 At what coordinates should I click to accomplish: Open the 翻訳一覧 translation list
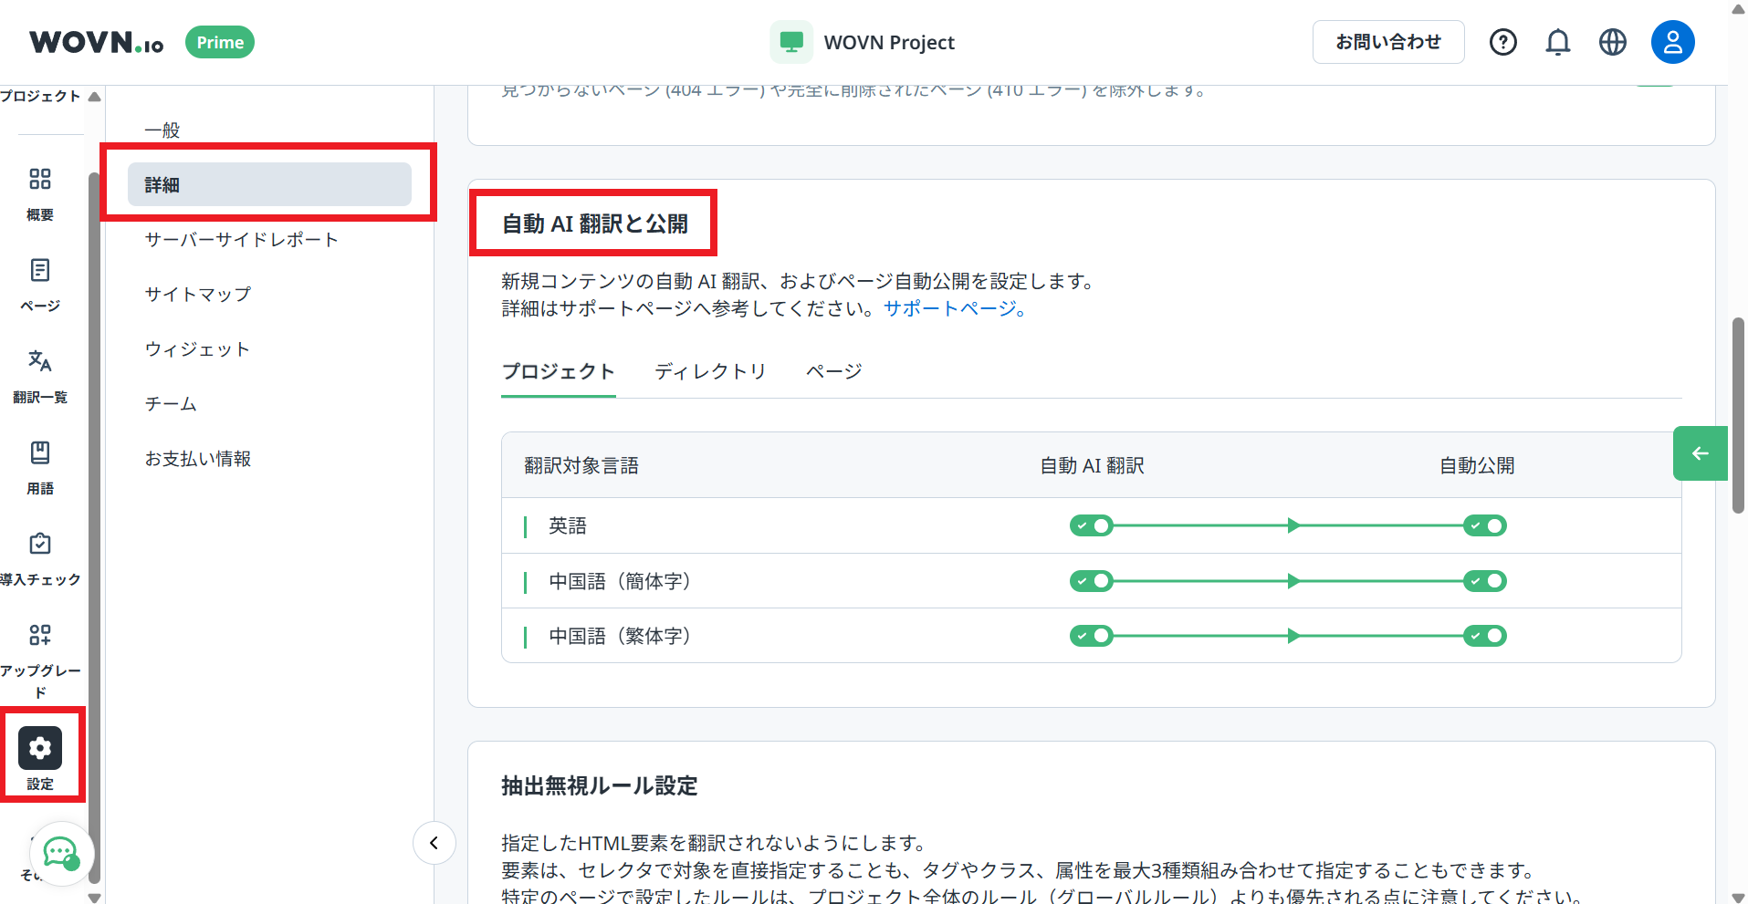[39, 374]
